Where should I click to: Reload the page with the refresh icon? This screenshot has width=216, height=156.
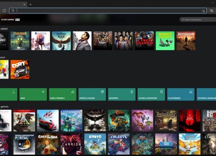coord(4,11)
